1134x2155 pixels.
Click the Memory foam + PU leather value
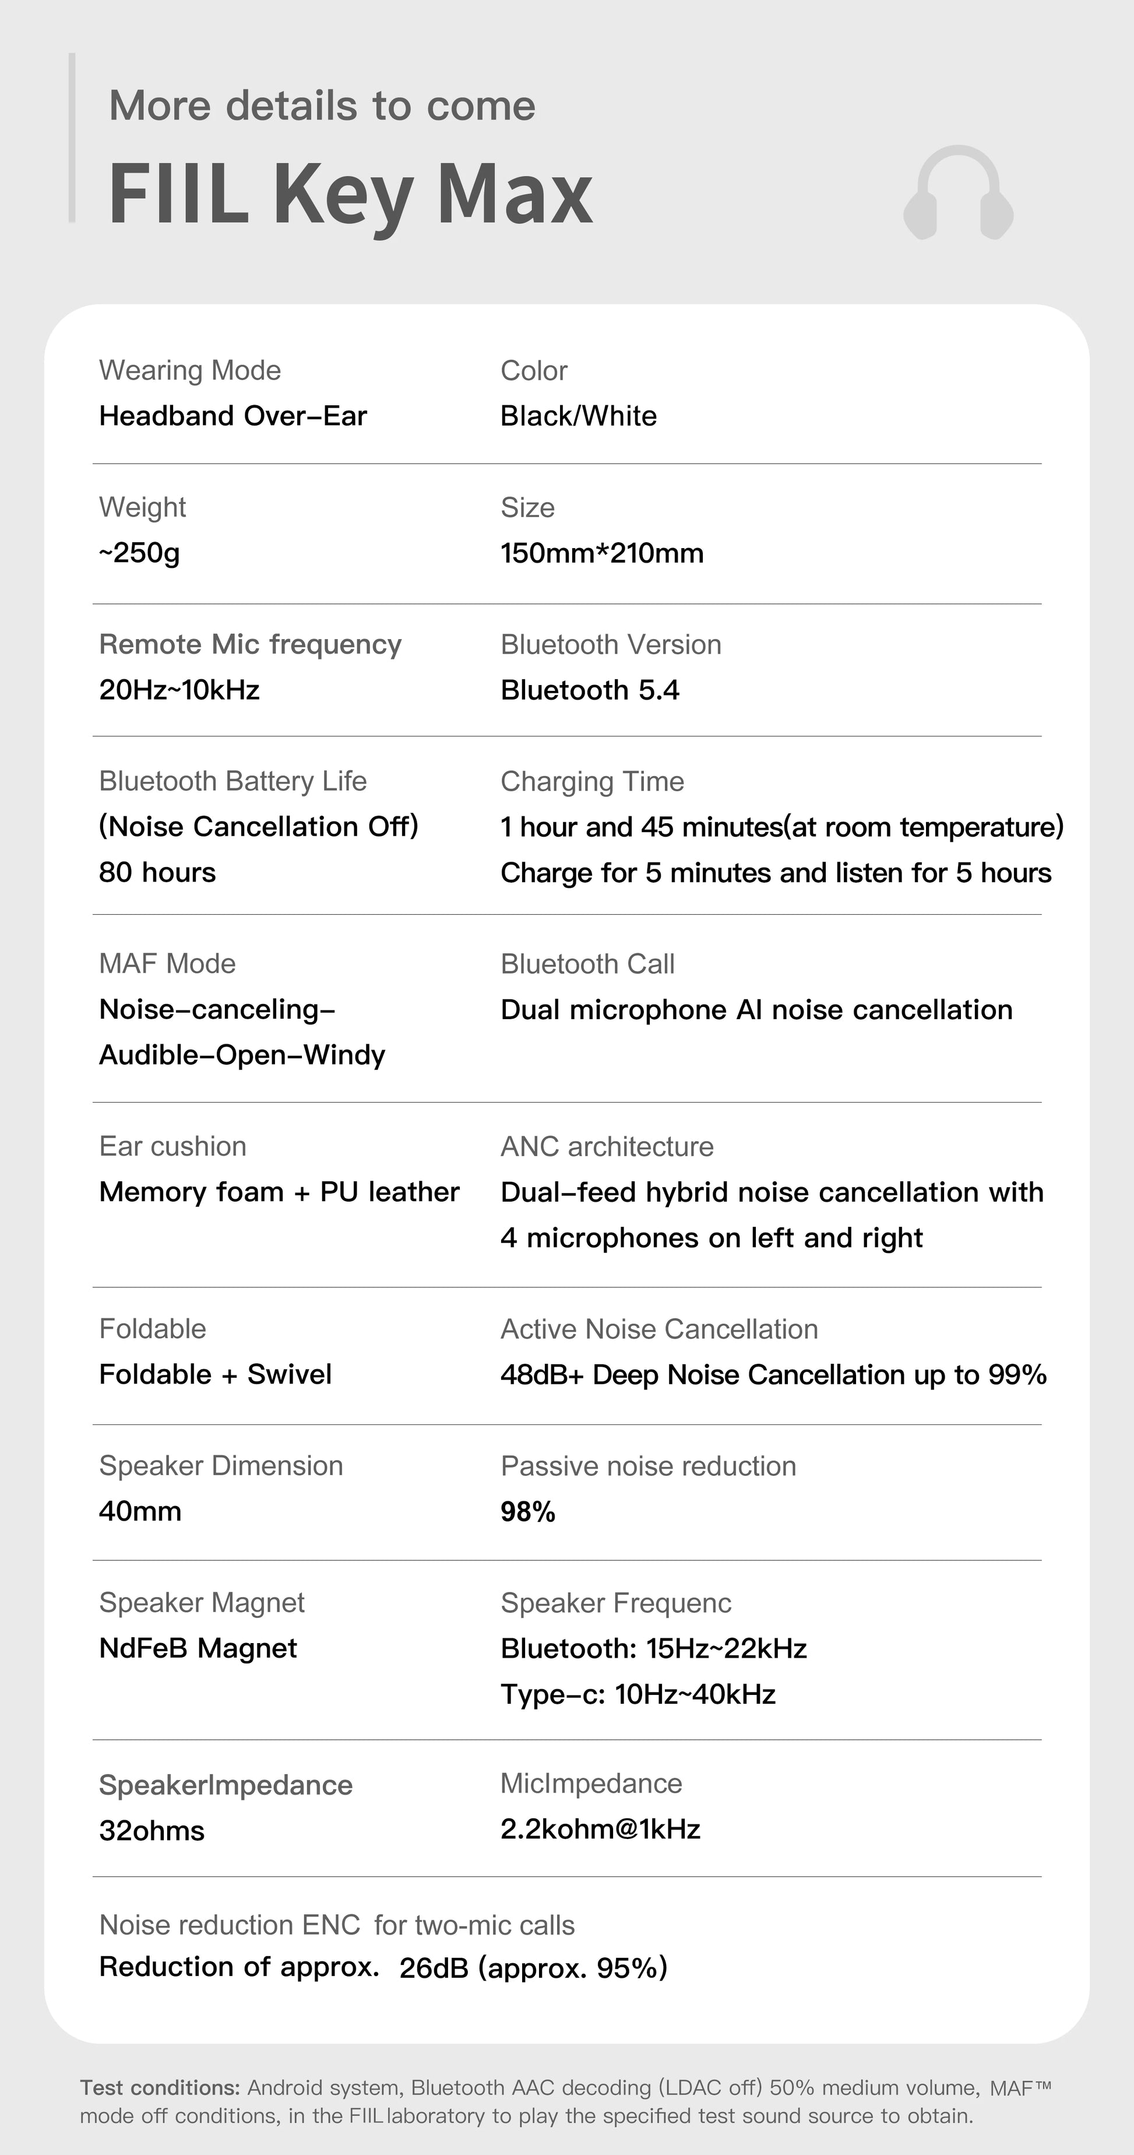point(279,1192)
